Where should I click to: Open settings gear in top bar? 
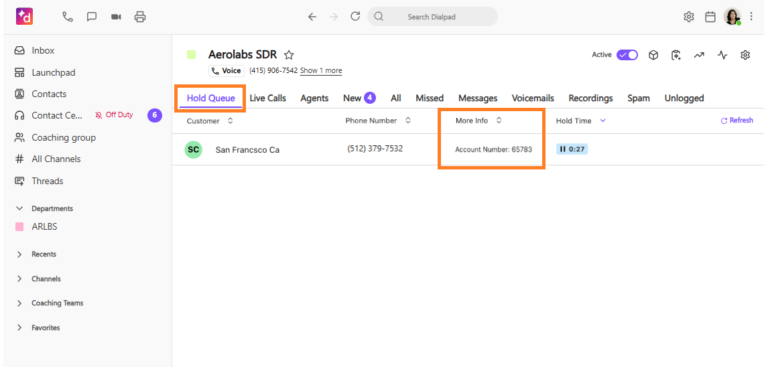tap(689, 17)
